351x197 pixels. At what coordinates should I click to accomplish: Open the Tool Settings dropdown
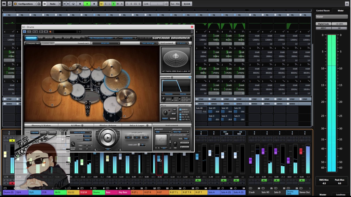pyautogui.click(x=149, y=43)
